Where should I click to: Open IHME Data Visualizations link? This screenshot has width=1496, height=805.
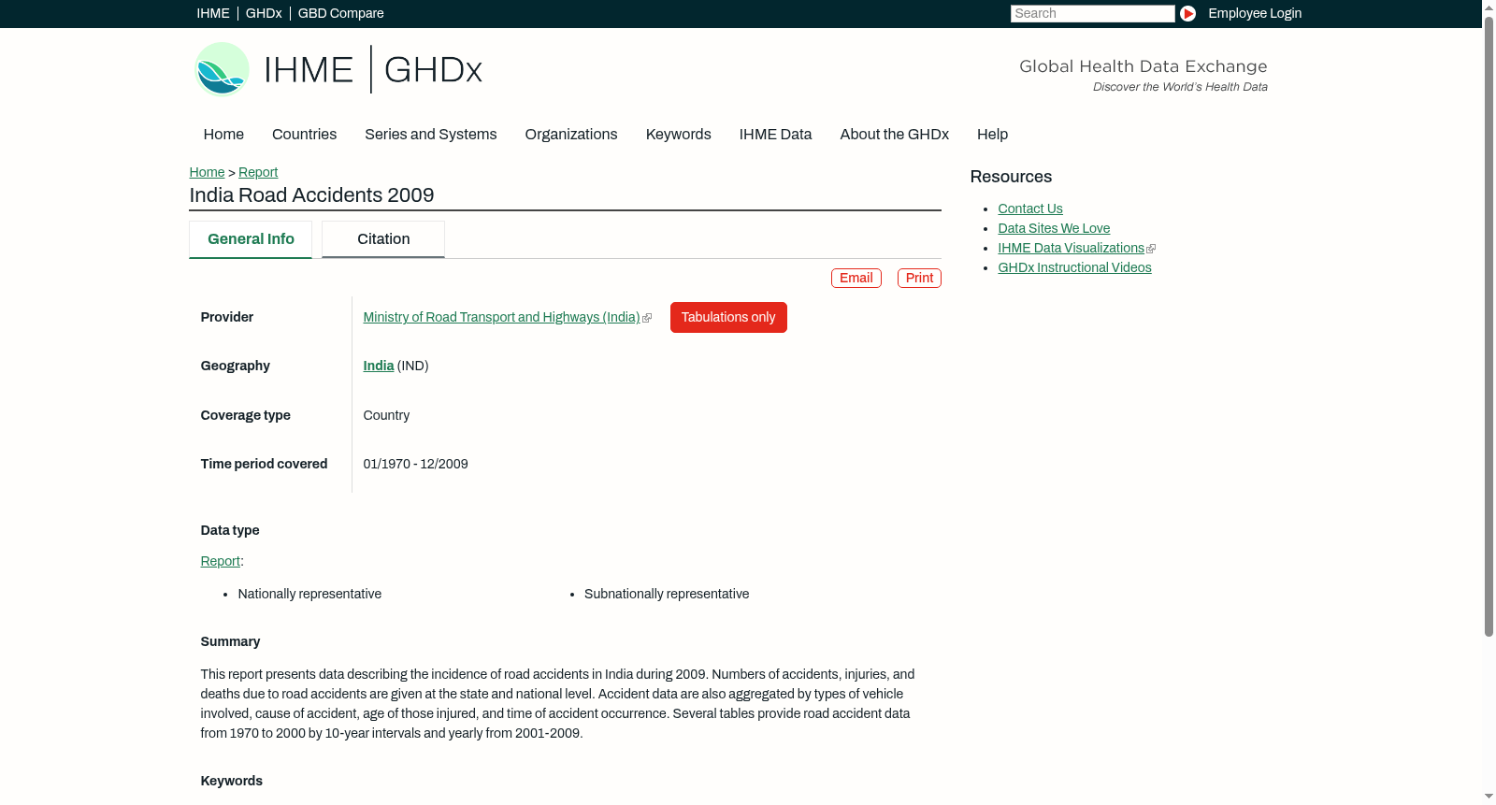click(1072, 248)
